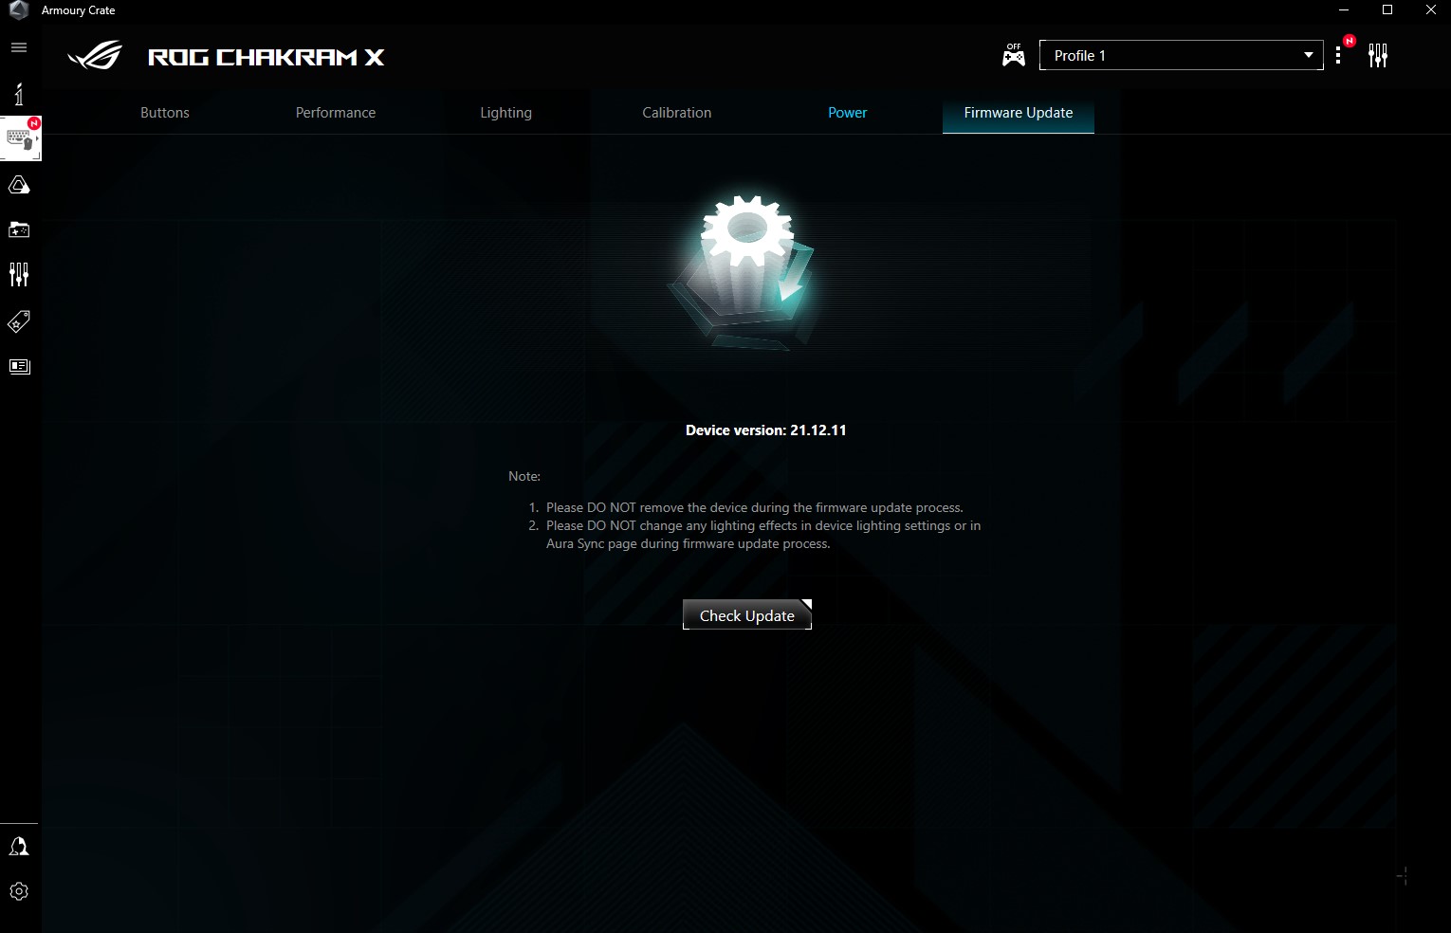This screenshot has height=933, width=1451.
Task: Close the Armoury Crate window
Action: point(1430,10)
